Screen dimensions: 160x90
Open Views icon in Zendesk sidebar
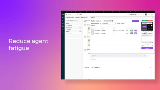(x=63, y=20)
